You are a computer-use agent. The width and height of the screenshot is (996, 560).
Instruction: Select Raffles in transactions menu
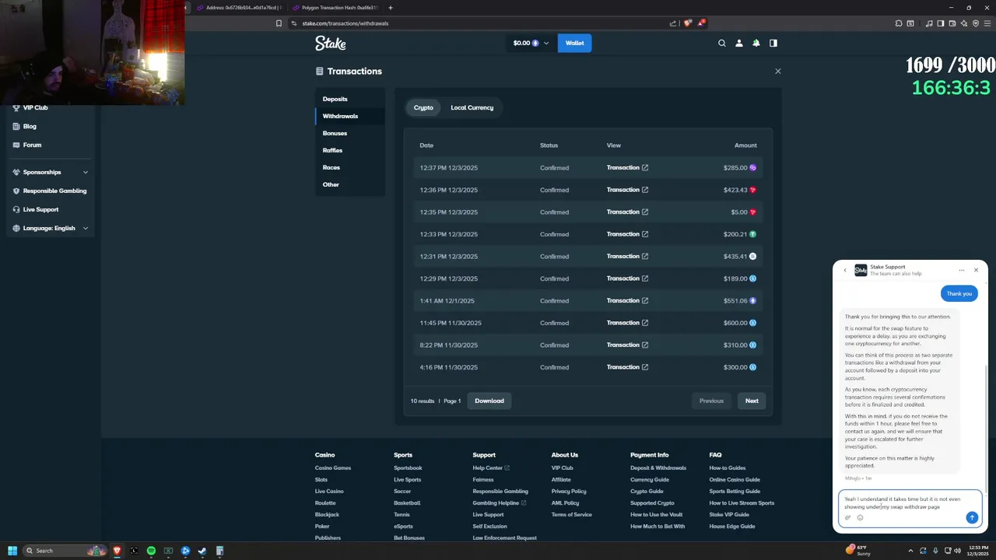pyautogui.click(x=349, y=150)
